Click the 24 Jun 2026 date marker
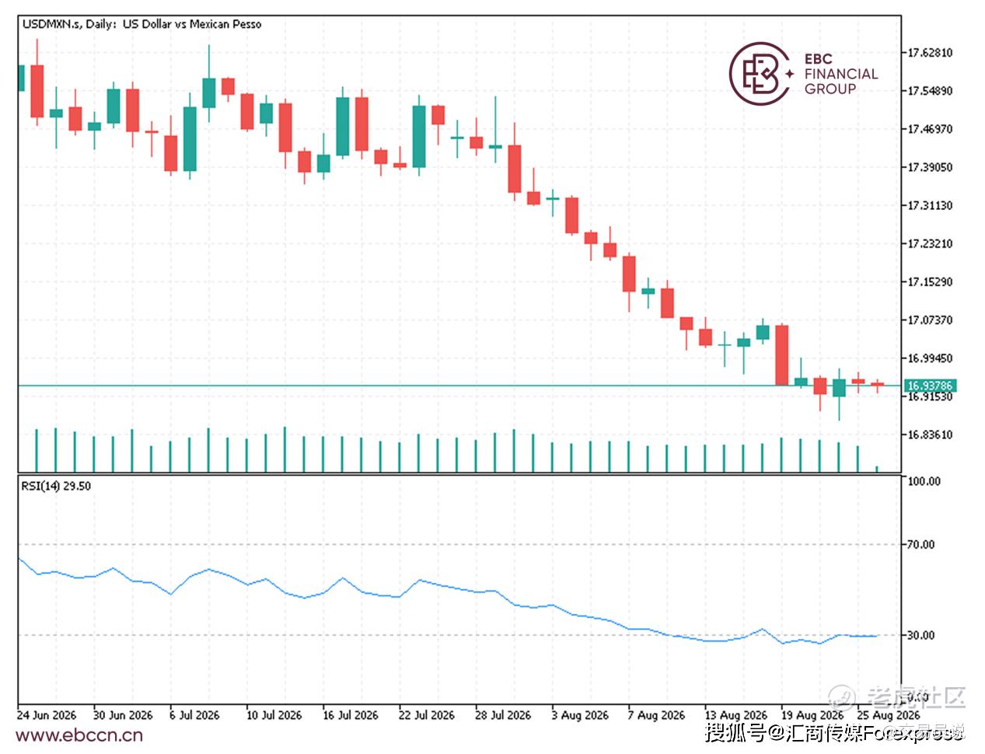985x754 pixels. (x=47, y=714)
